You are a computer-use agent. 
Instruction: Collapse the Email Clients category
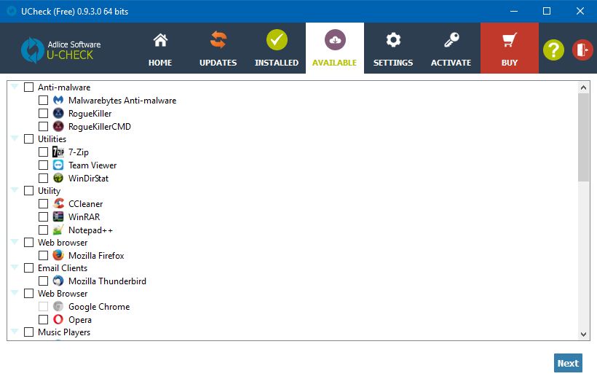(15, 267)
